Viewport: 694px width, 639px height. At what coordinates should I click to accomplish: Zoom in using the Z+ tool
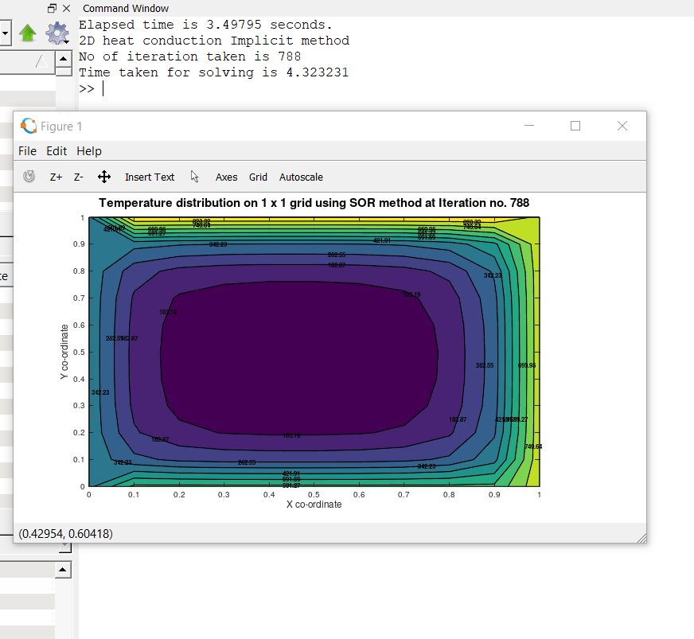click(55, 177)
